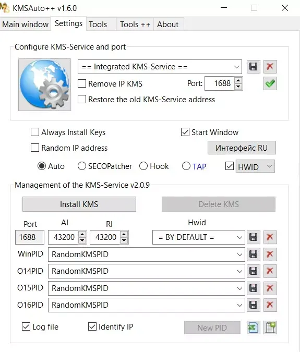300x352 pixels.
Task: Increase the AI value 43200
Action: coord(82,234)
